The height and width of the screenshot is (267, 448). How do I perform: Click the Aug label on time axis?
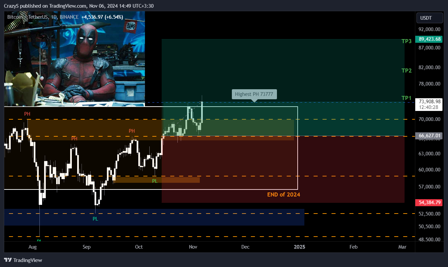coord(32,247)
